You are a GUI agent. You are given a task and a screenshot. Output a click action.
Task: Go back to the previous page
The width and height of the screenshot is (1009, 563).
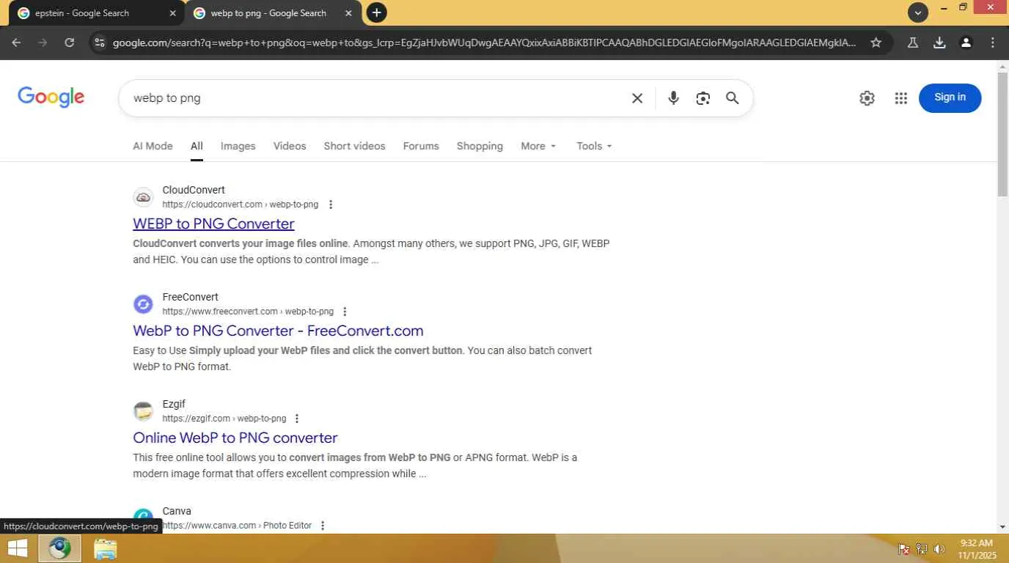click(x=16, y=43)
